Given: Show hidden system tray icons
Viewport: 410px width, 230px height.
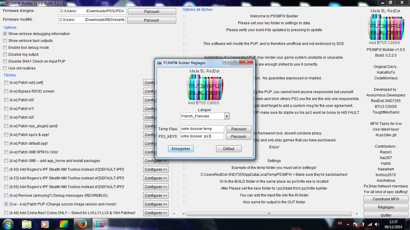Looking at the screenshot, I should tap(348, 224).
